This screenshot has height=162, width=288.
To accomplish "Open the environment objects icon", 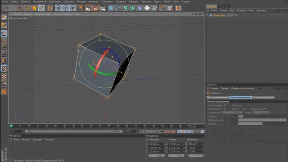I will coord(147,8).
